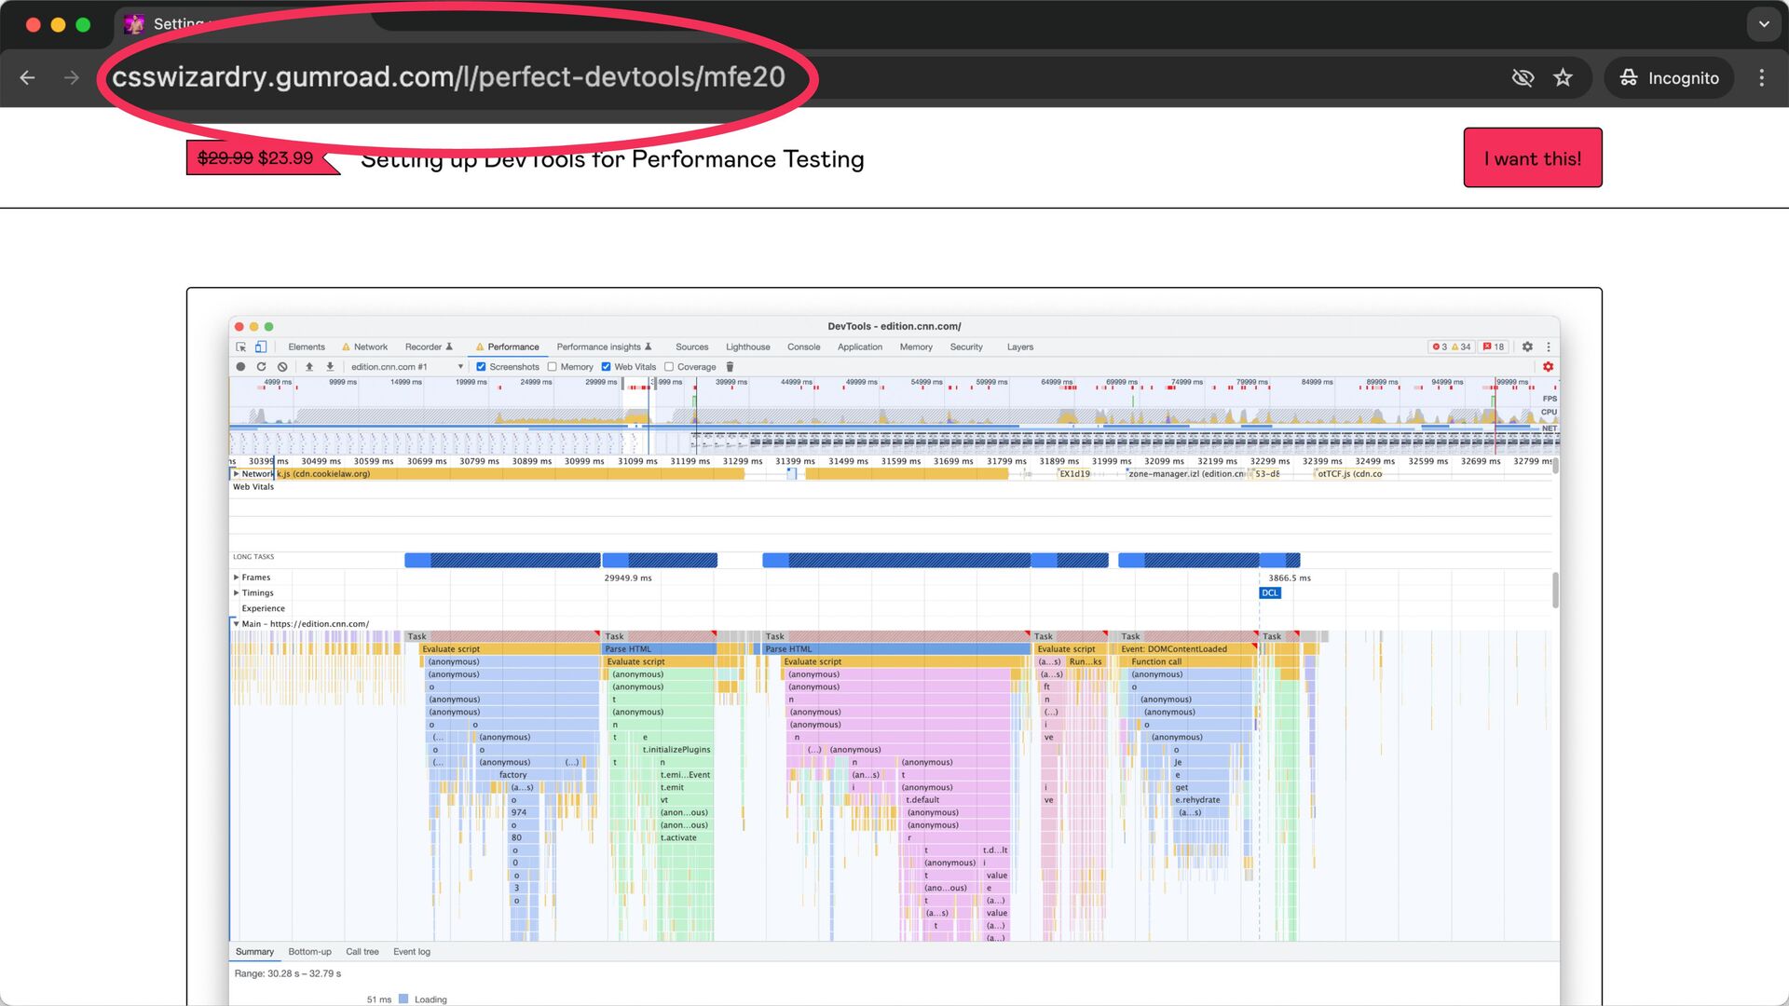Expand the Network track

236,474
